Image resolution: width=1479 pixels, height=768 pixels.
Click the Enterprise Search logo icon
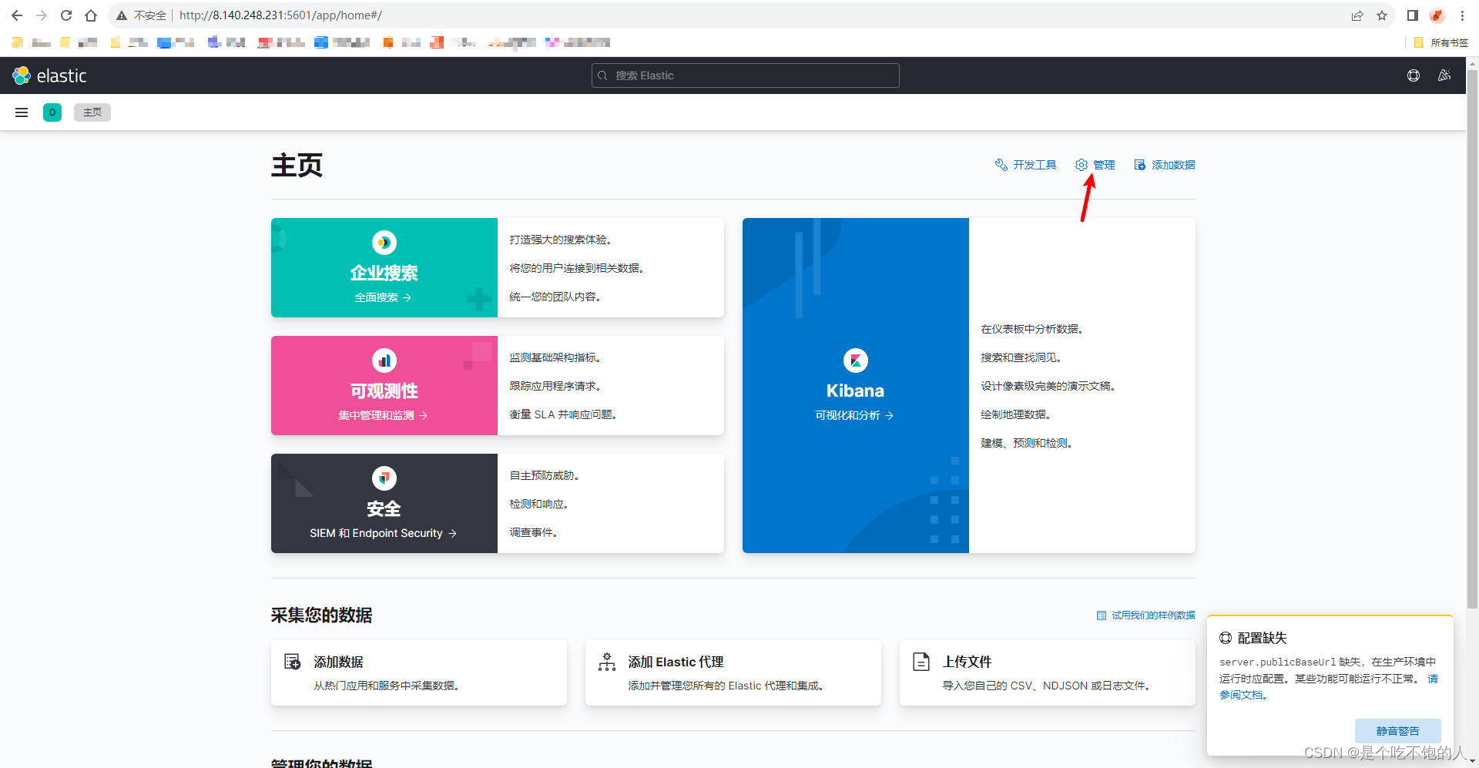(x=384, y=243)
